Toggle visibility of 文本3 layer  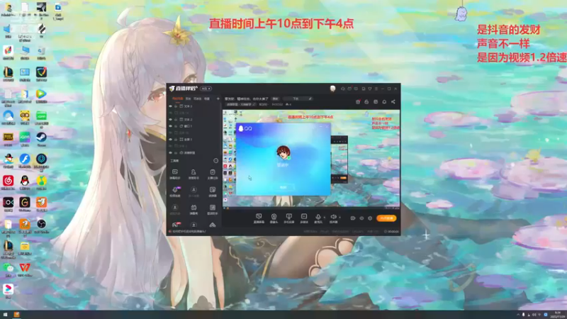171,106
